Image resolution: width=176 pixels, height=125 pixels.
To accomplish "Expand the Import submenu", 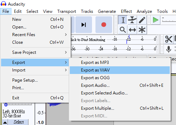I will point(35,70).
